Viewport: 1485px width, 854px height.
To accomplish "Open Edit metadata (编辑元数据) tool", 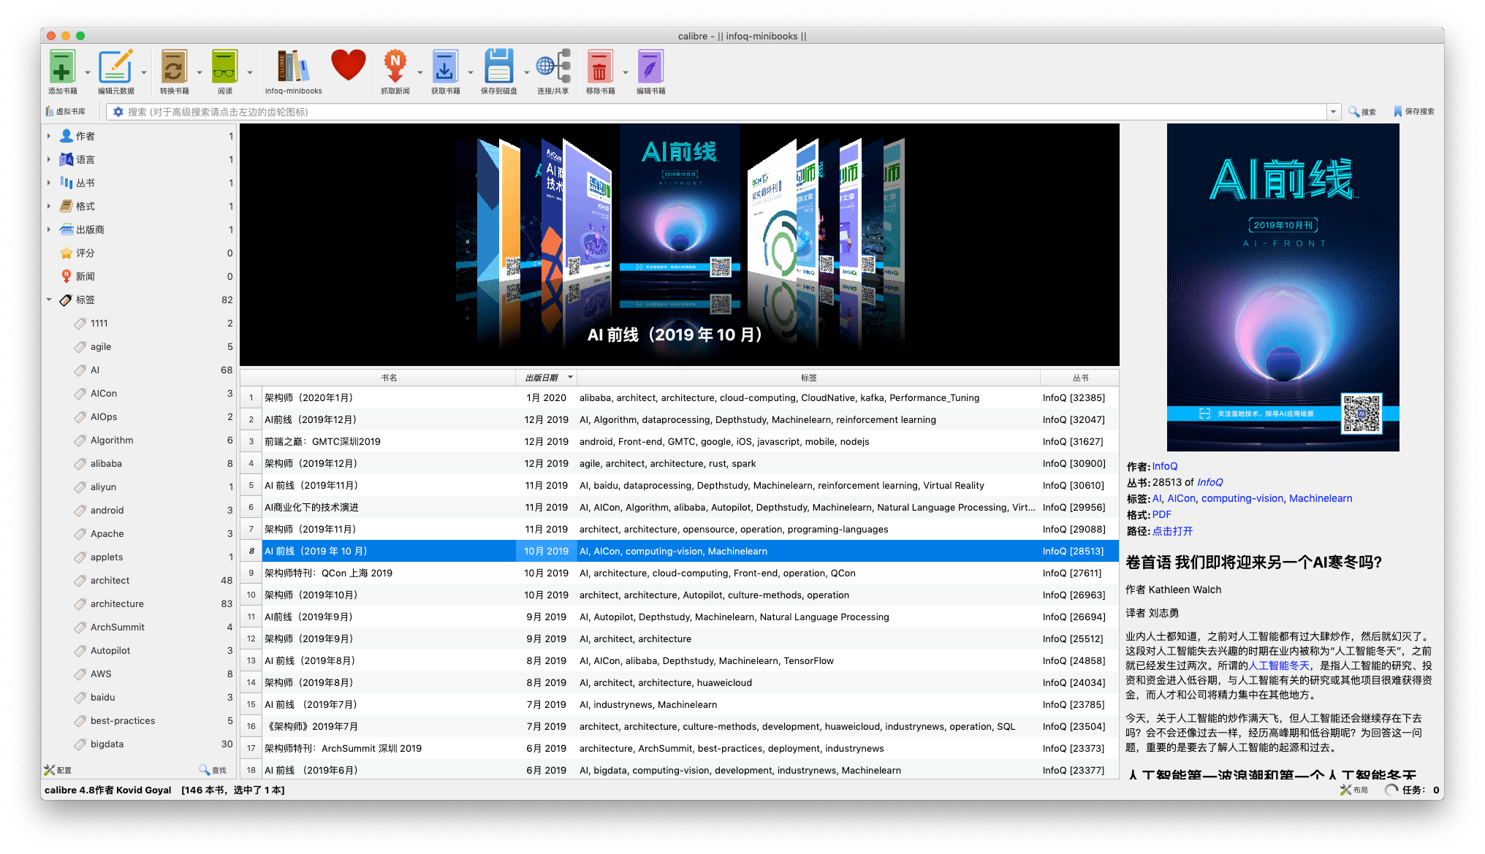I will [115, 67].
